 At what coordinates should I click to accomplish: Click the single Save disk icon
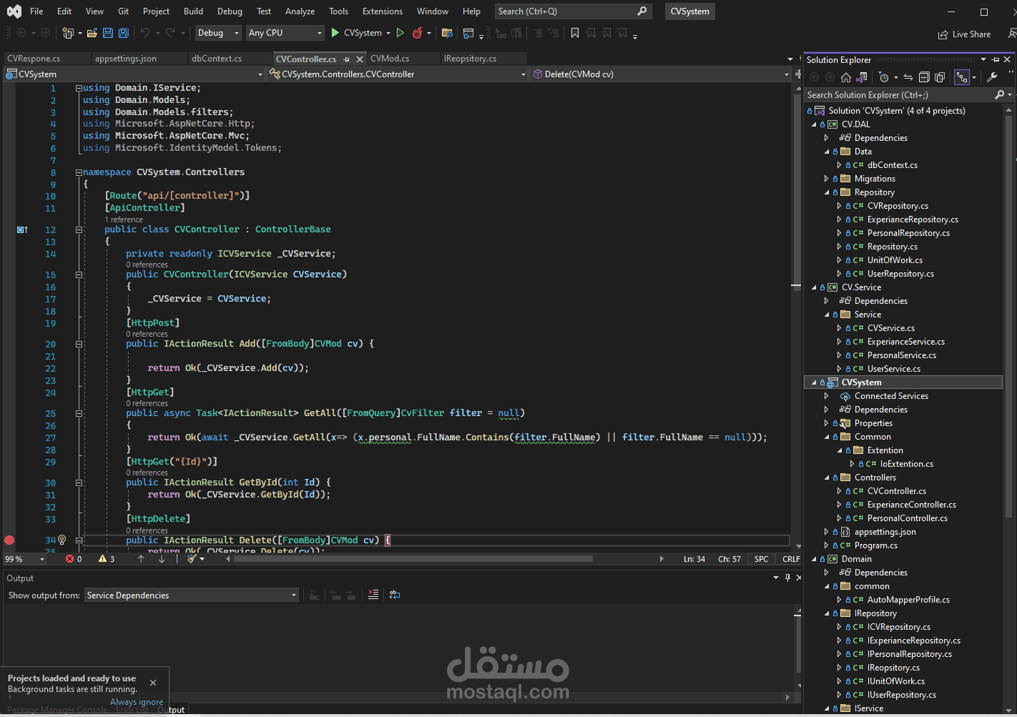107,33
